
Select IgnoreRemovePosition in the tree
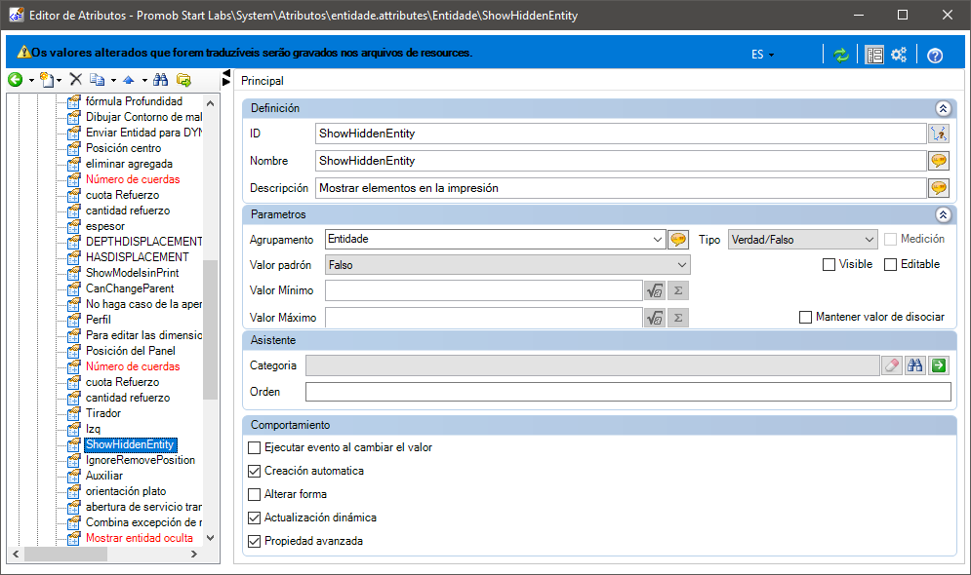coord(140,460)
